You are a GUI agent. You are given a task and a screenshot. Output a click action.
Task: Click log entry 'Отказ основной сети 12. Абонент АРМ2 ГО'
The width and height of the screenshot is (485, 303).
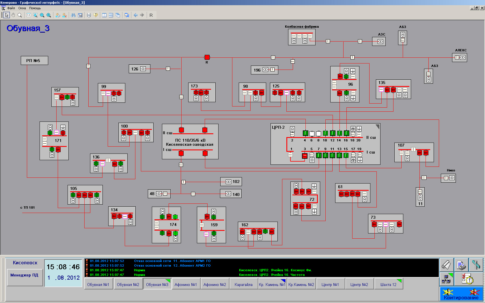click(172, 265)
